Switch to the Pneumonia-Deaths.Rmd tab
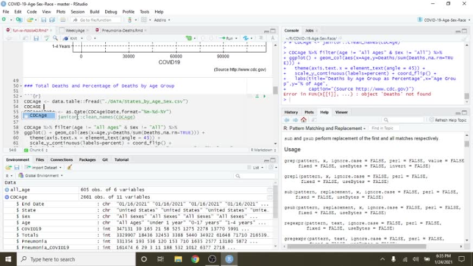The height and width of the screenshot is (266, 473). 122,30
